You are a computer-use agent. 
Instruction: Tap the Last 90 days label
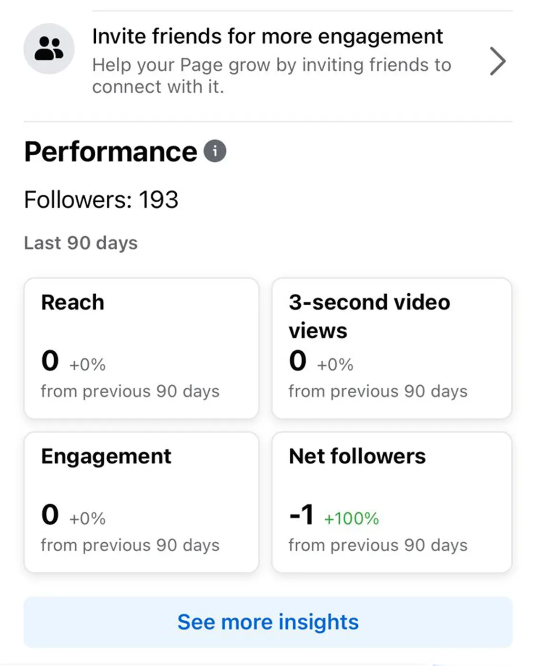pyautogui.click(x=81, y=243)
